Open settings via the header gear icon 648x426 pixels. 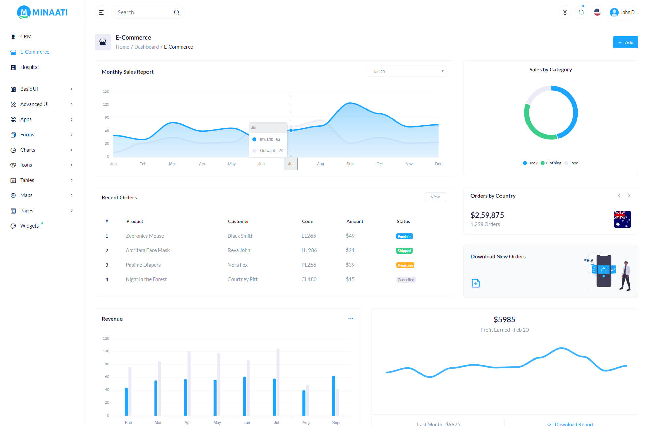565,12
